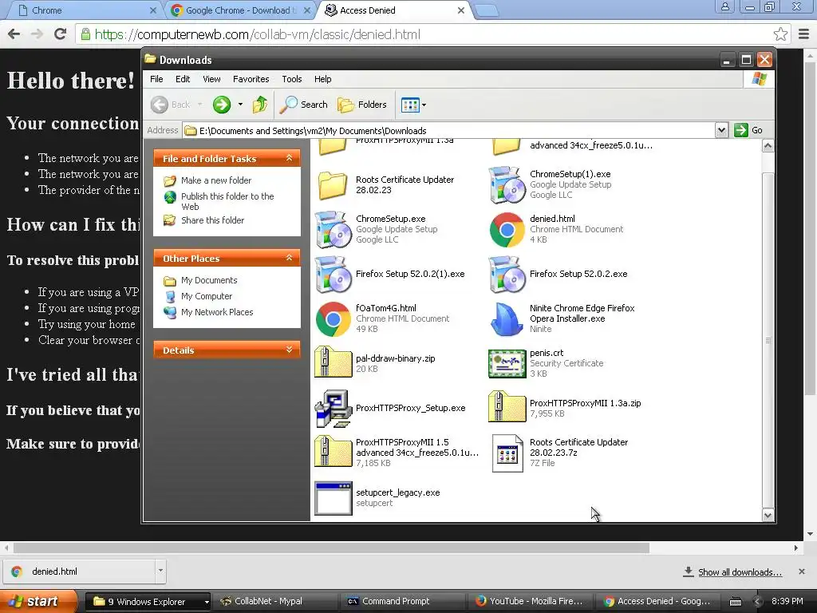
Task: Select the ProxHTTPSProxy_Setup.exe icon
Action: (333, 408)
